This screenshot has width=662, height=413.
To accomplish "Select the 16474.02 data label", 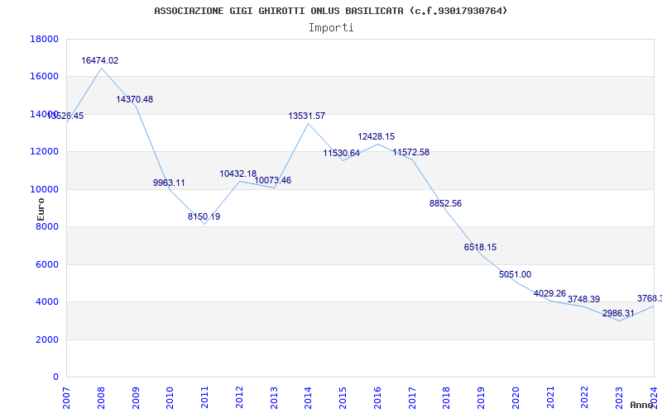I will click(x=100, y=60).
